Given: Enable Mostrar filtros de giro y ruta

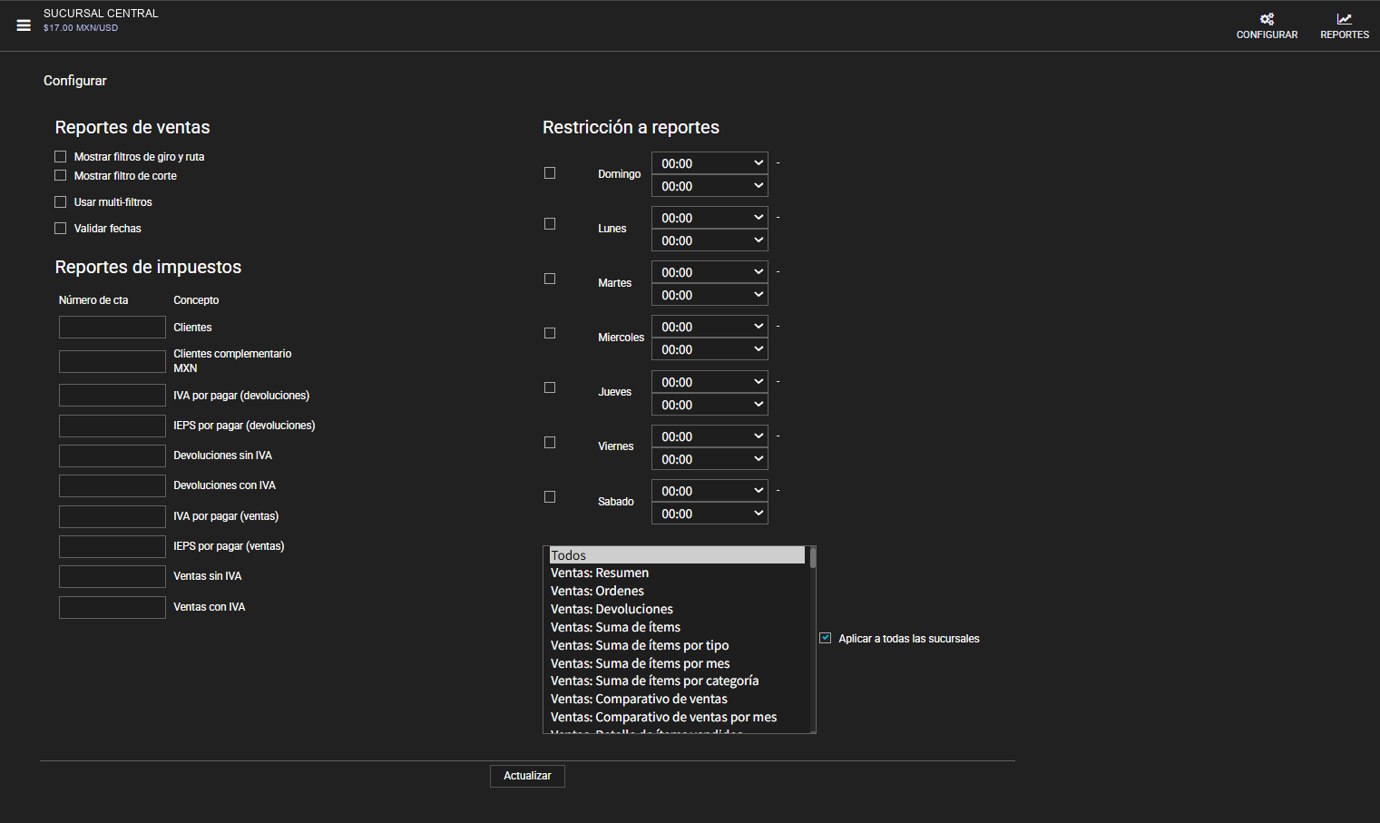Looking at the screenshot, I should pos(61,157).
